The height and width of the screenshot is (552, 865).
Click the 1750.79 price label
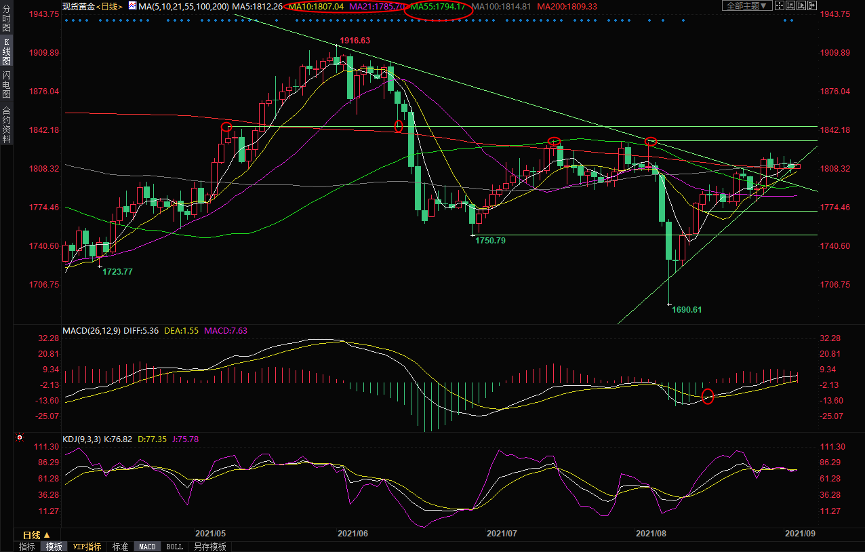[x=490, y=241]
